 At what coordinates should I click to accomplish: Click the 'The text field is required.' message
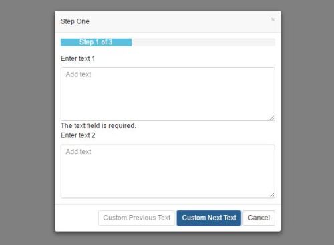pyautogui.click(x=98, y=125)
